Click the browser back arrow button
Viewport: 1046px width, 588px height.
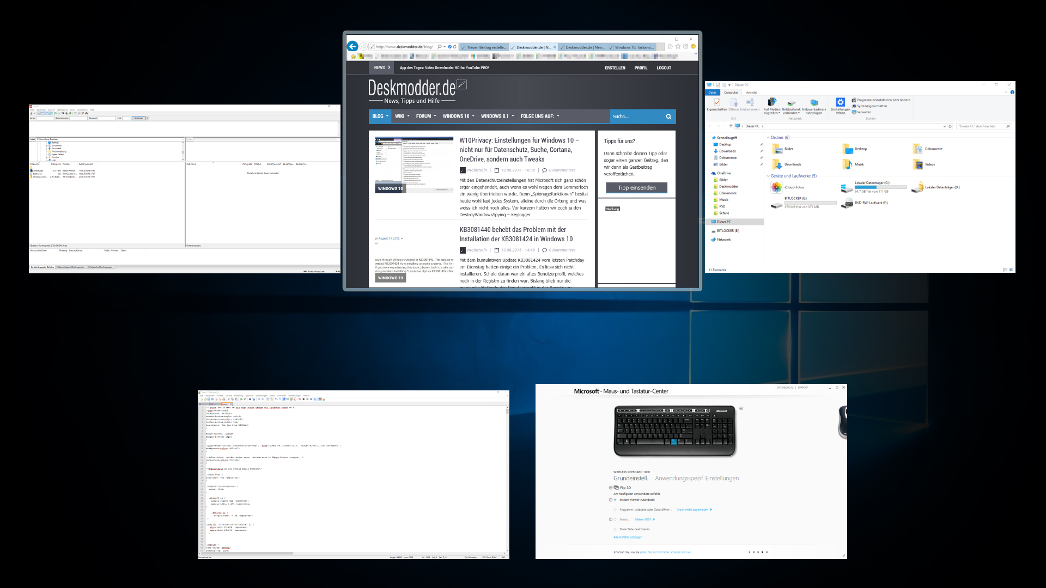(352, 47)
